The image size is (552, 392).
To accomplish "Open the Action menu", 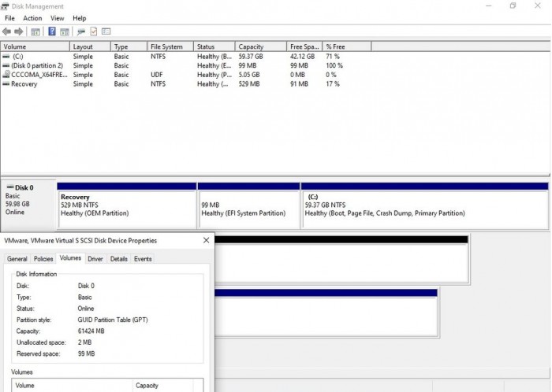I will click(x=32, y=18).
